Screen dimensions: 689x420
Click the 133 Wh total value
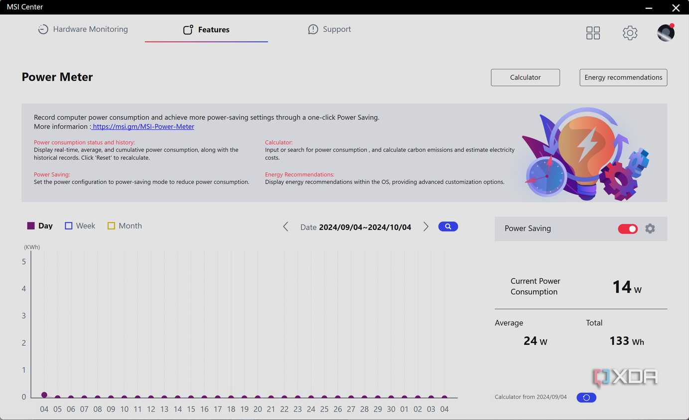(x=627, y=341)
